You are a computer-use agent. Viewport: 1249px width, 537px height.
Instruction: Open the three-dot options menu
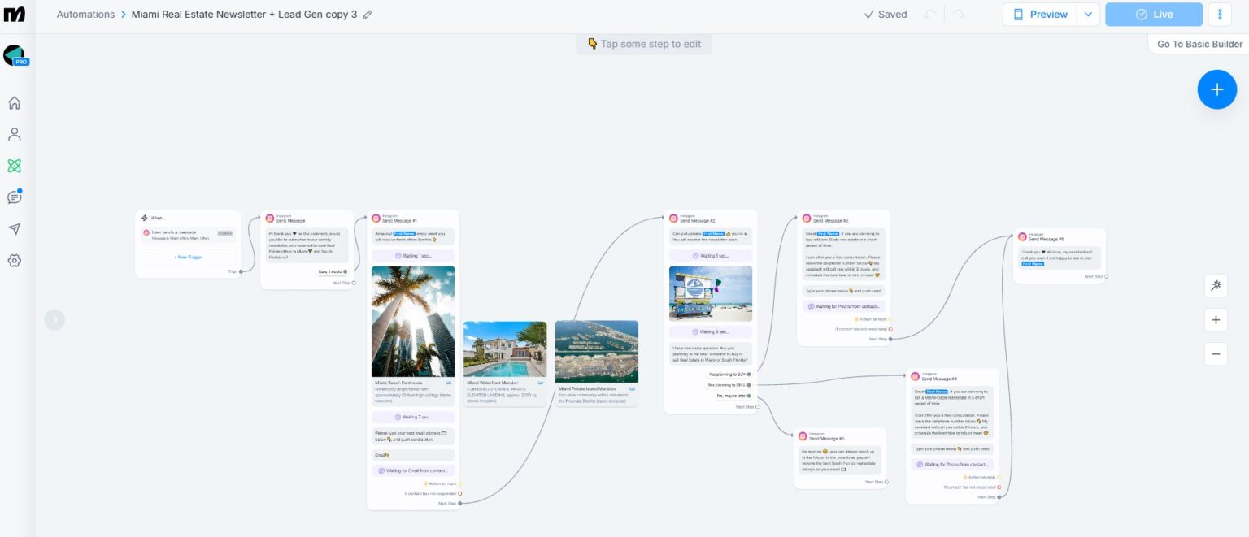(x=1219, y=14)
